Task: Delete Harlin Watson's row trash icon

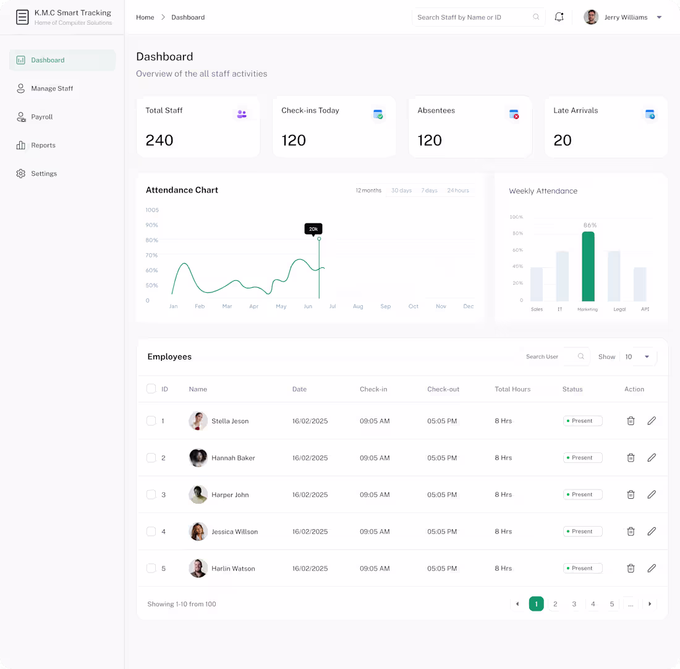Action: pos(631,568)
